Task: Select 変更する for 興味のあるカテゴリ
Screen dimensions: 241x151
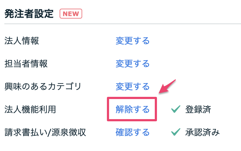Action: [x=133, y=86]
